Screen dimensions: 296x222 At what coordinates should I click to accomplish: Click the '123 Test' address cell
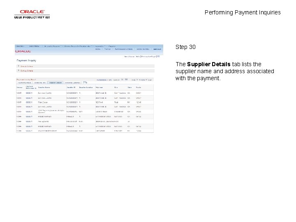[x=99, y=102]
